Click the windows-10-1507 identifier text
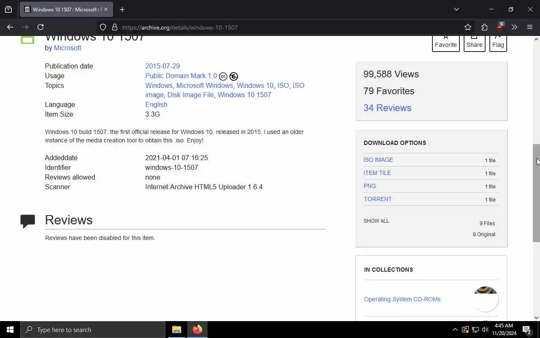The width and height of the screenshot is (540, 338). tap(171, 167)
